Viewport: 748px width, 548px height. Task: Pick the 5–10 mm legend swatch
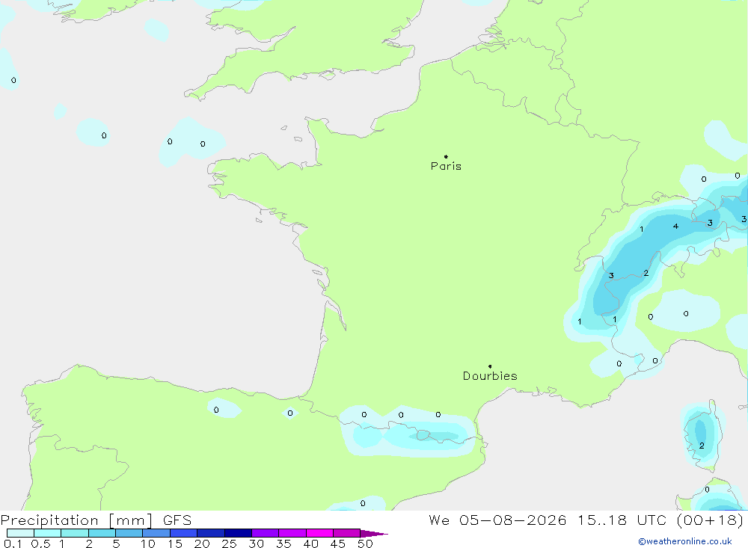tap(129, 533)
